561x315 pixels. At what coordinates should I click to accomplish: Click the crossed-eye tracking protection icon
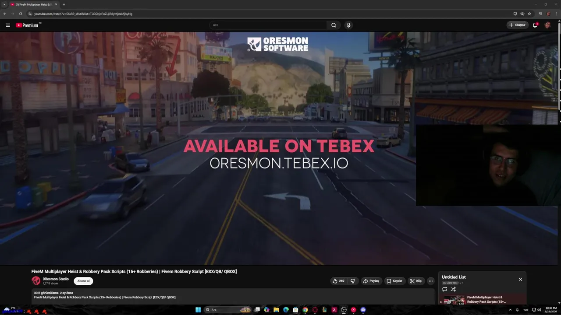(x=522, y=14)
